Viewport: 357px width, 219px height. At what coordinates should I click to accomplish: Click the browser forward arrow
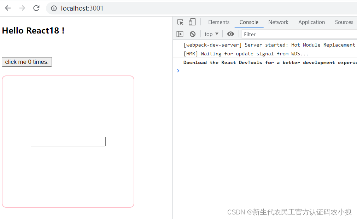[x=22, y=8]
